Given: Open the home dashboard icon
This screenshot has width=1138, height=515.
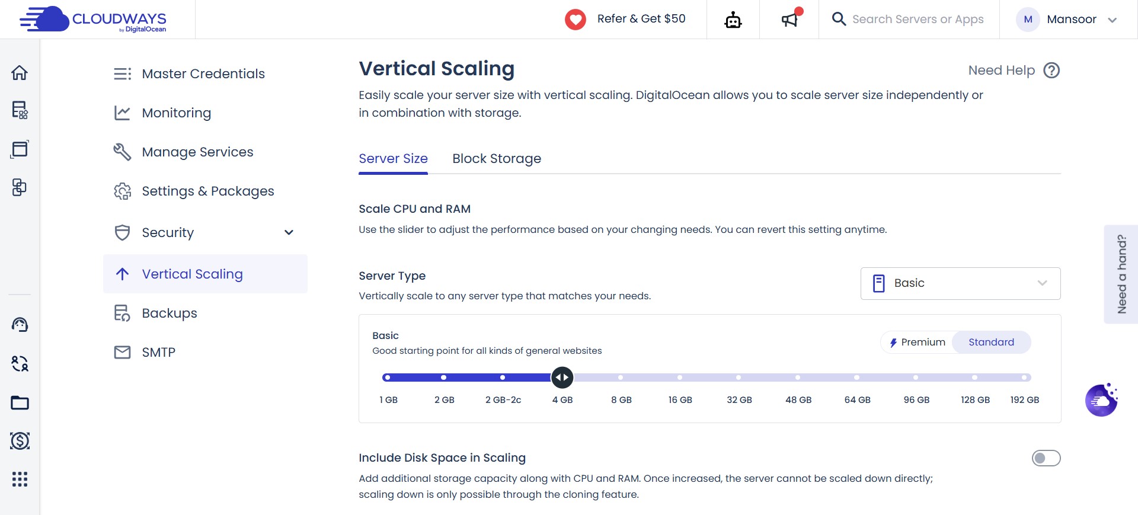Looking at the screenshot, I should (x=20, y=73).
